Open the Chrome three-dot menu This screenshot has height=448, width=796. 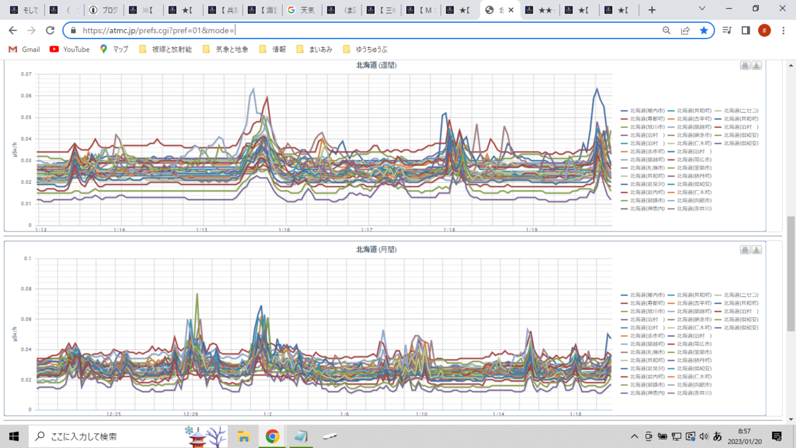[x=783, y=31]
